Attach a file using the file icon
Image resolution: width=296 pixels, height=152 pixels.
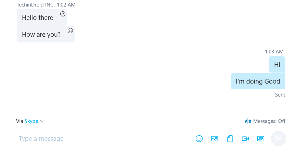coord(230,139)
